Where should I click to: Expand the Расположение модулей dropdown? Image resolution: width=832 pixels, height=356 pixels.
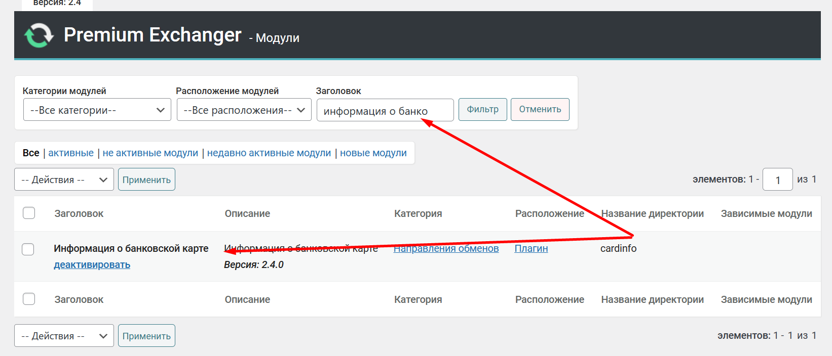(244, 110)
